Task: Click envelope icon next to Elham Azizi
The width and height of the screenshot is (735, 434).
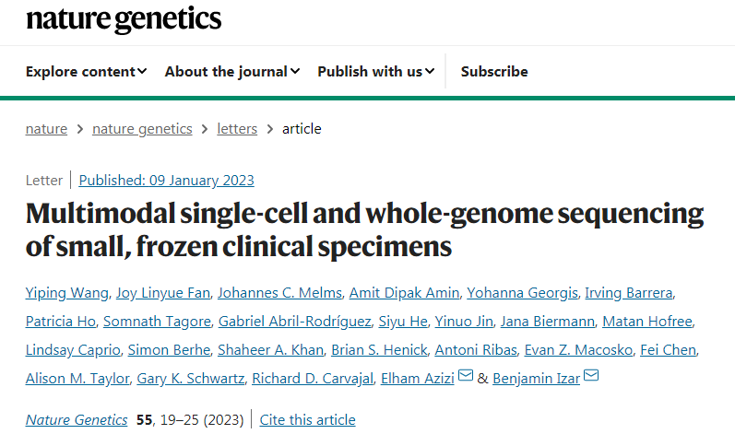Action: click(466, 377)
